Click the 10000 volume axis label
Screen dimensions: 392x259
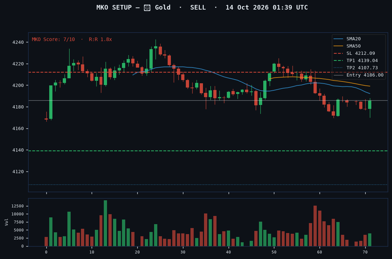(17, 214)
